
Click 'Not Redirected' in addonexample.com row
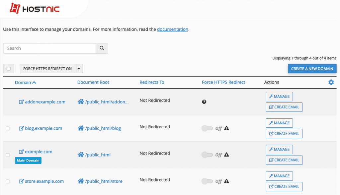click(x=155, y=100)
